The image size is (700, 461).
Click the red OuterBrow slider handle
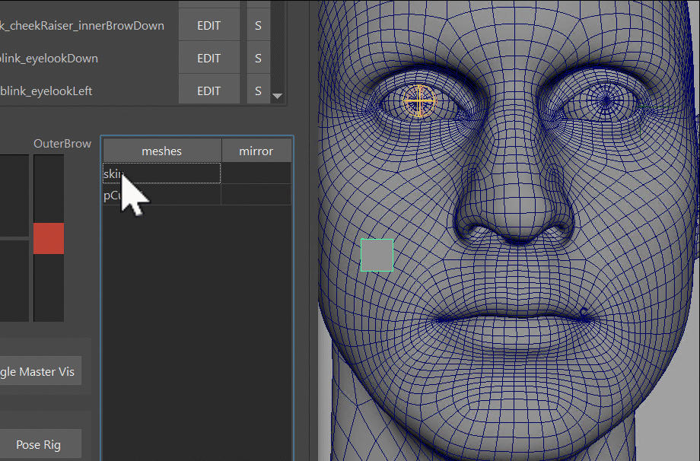click(49, 238)
